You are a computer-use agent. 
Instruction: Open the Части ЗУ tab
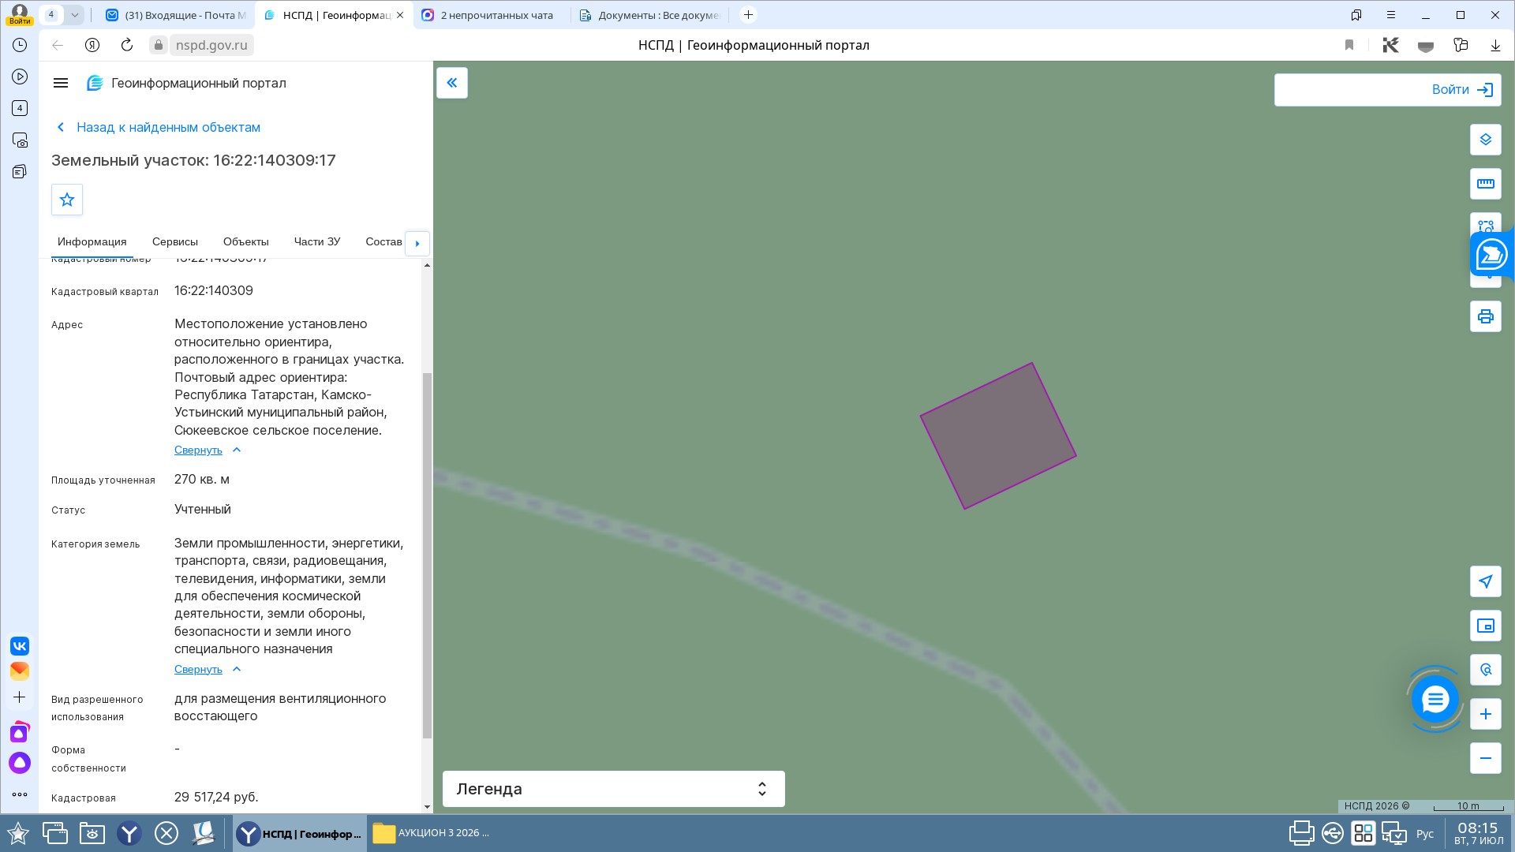317,241
